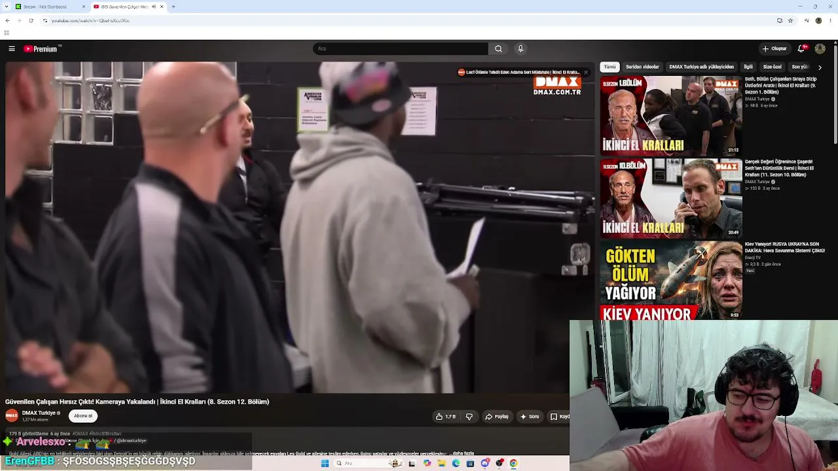Open Discord from the taskbar
838x471 pixels.
click(484, 463)
